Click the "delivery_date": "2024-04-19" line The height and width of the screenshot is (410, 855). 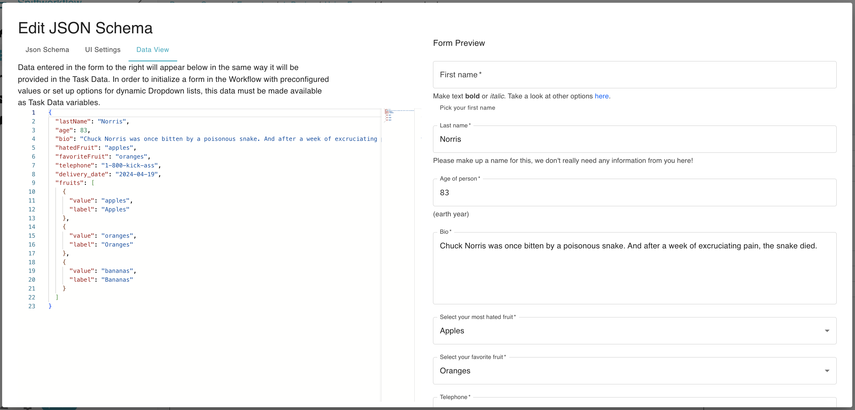coord(108,174)
